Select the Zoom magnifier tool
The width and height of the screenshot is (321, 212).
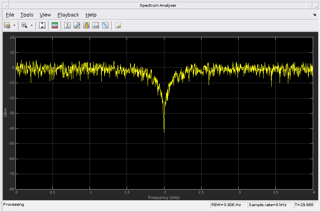24,25
